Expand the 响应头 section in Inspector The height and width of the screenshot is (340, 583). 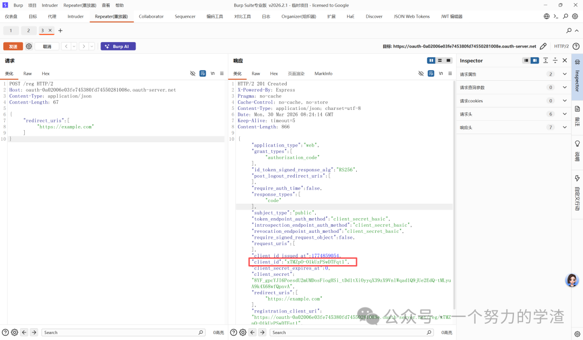pyautogui.click(x=513, y=128)
